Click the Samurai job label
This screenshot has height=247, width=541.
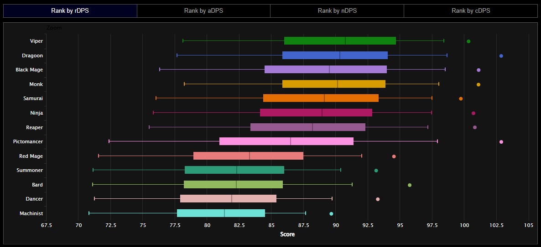pyautogui.click(x=34, y=98)
